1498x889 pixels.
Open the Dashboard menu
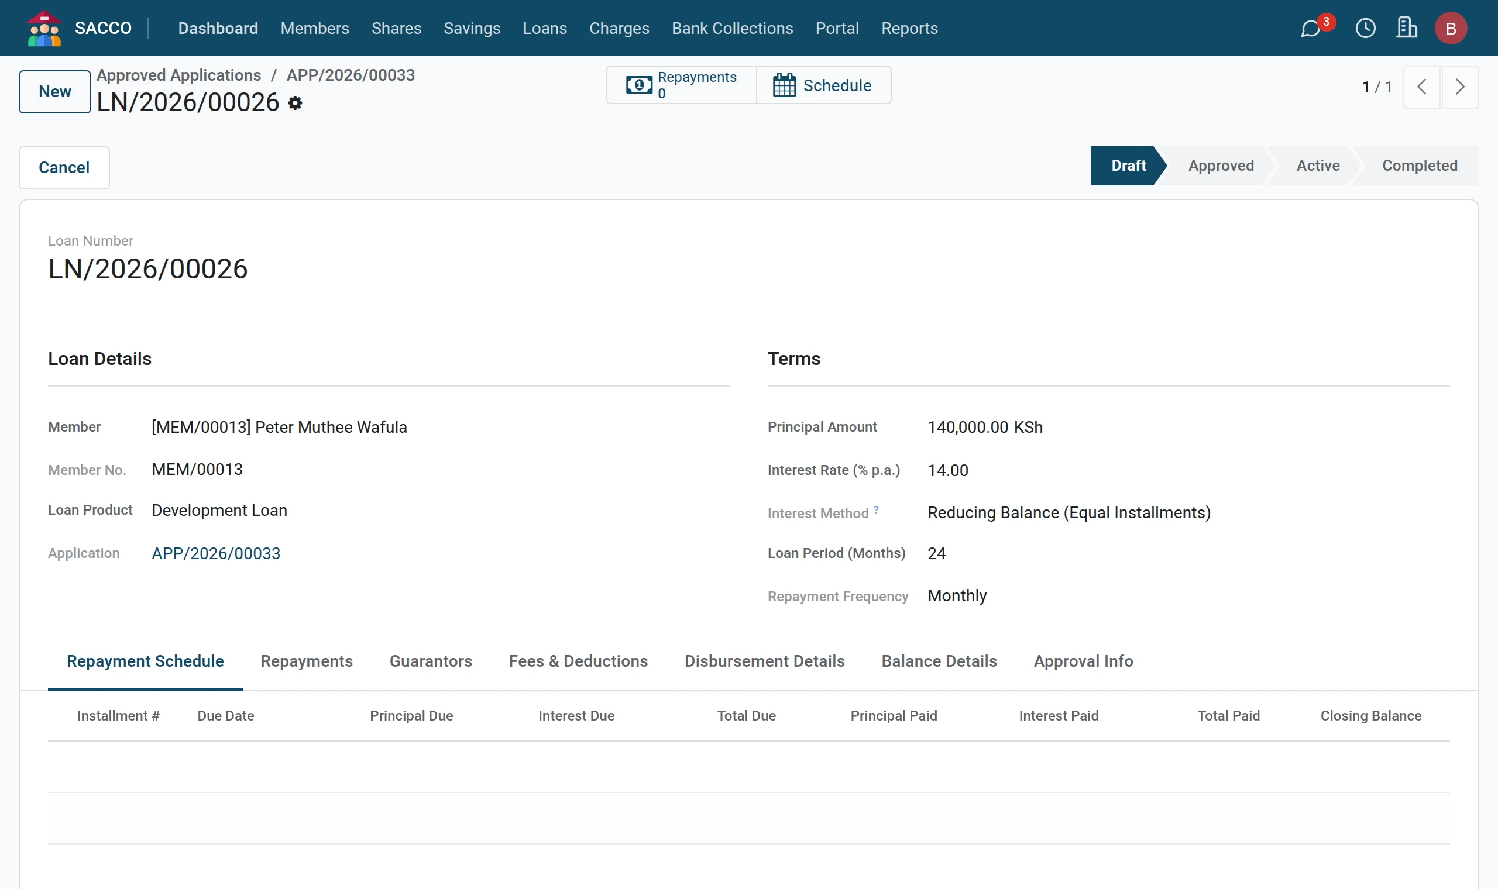pyautogui.click(x=218, y=28)
